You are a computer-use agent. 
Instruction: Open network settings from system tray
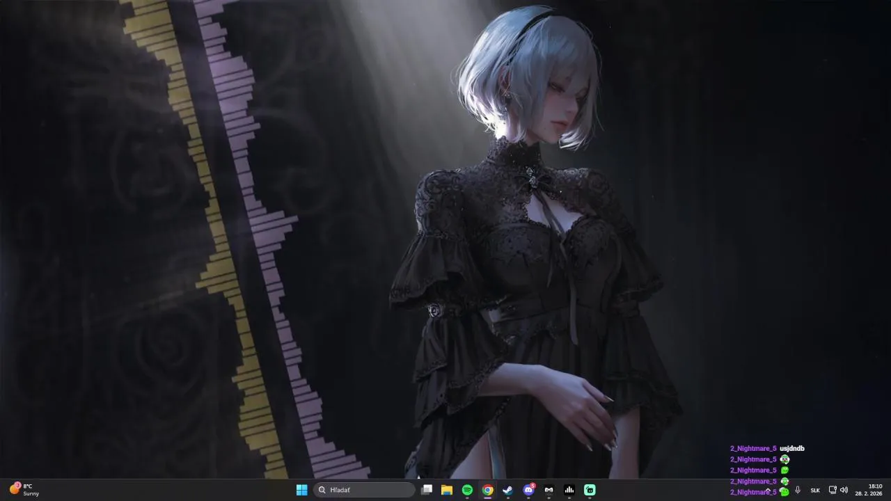click(x=833, y=490)
